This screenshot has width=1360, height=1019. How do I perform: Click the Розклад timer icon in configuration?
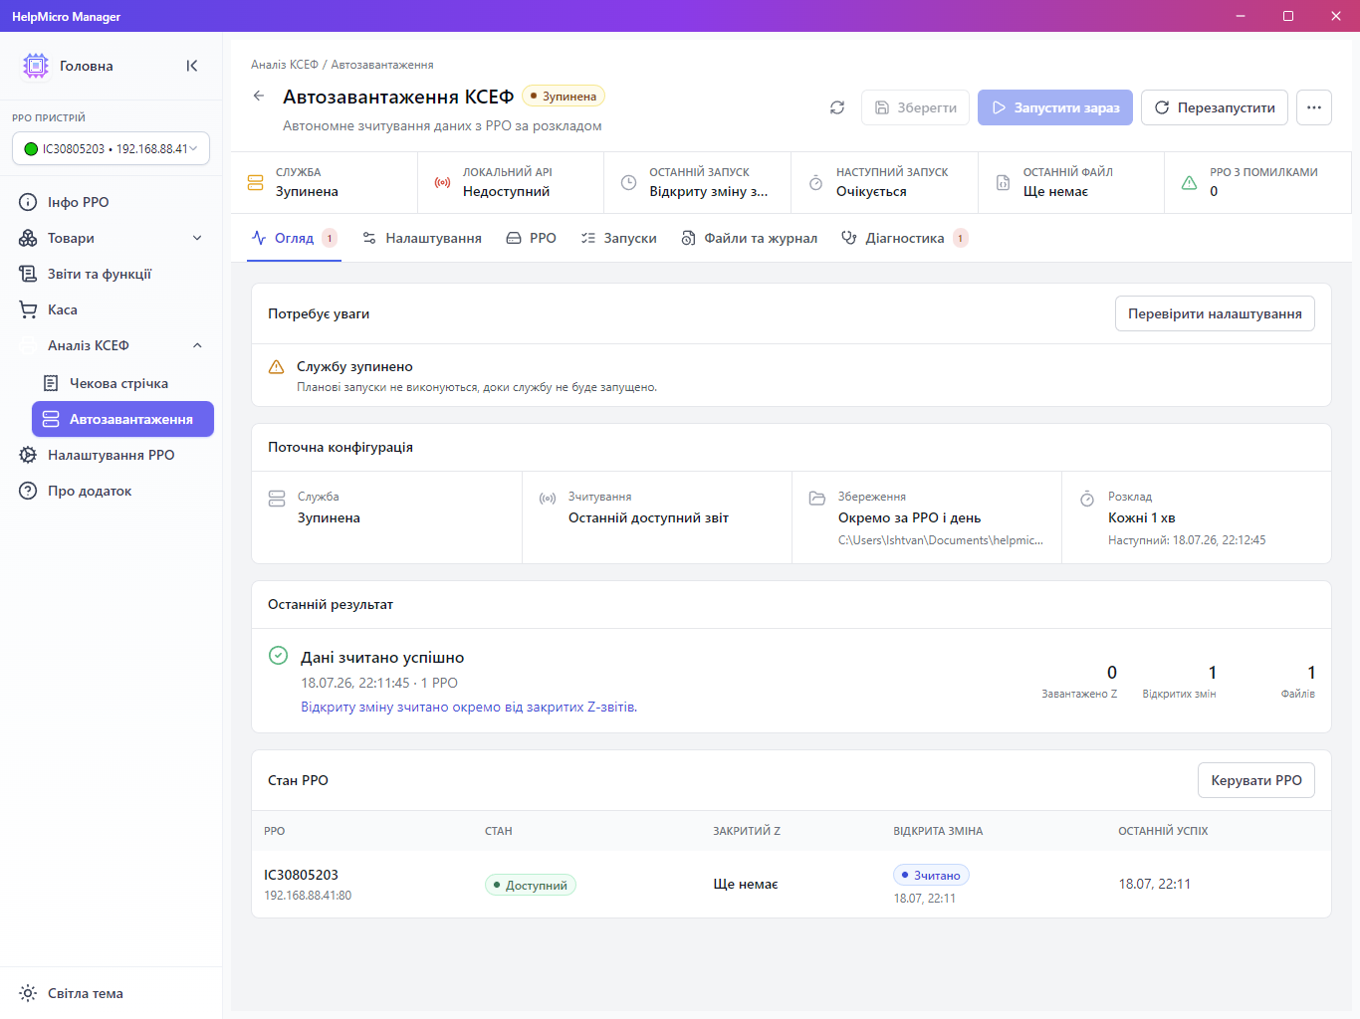point(1087,498)
